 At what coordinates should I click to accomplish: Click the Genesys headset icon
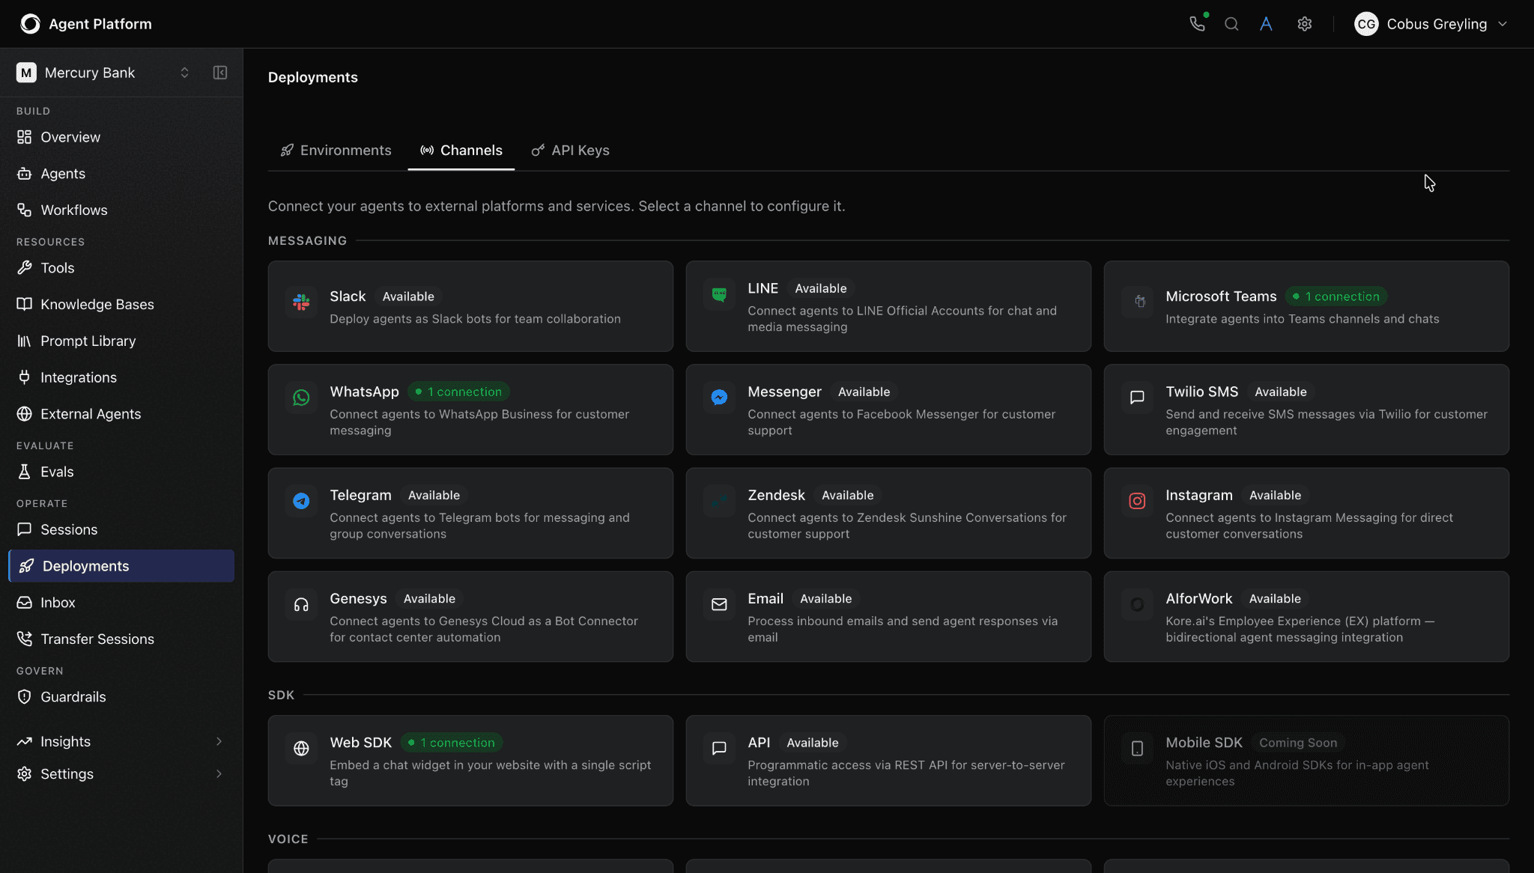pyautogui.click(x=301, y=604)
